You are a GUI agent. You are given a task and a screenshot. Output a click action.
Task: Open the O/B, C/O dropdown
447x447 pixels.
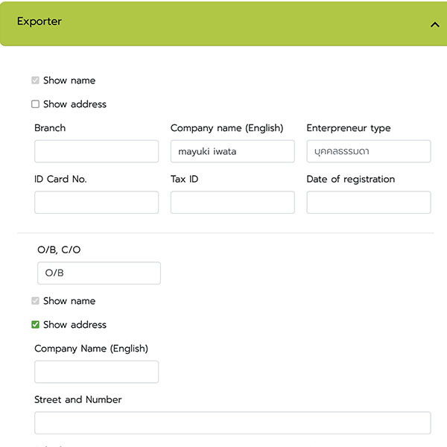click(99, 273)
